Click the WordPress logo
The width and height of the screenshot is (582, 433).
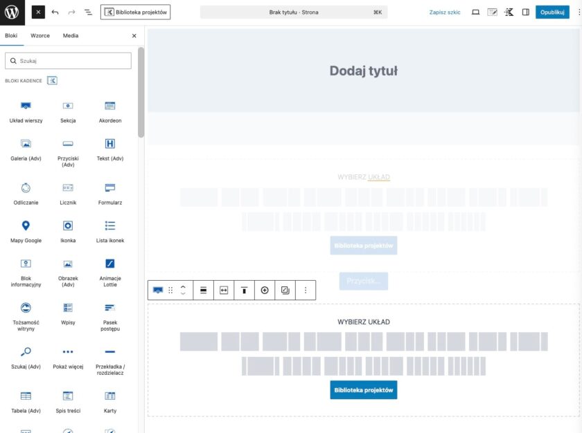12,12
